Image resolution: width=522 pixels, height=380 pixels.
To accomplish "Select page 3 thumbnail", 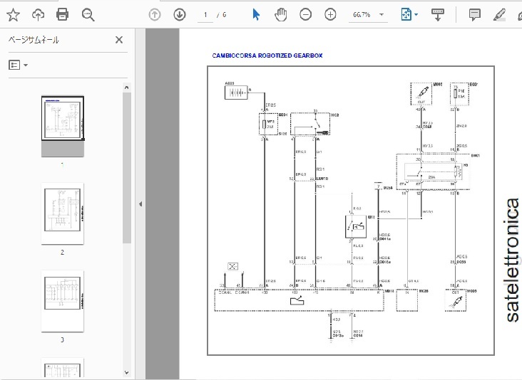I will click(x=63, y=301).
